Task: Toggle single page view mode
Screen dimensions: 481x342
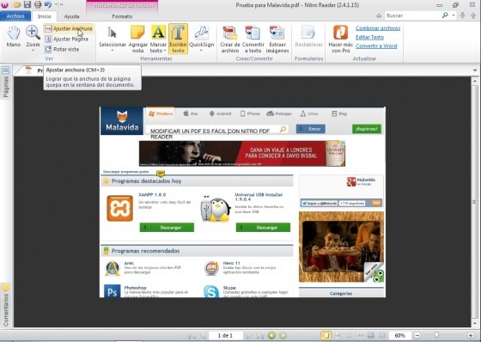Action: 326,335
